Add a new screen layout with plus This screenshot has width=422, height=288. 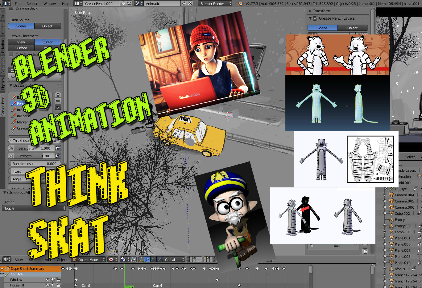(x=123, y=3)
